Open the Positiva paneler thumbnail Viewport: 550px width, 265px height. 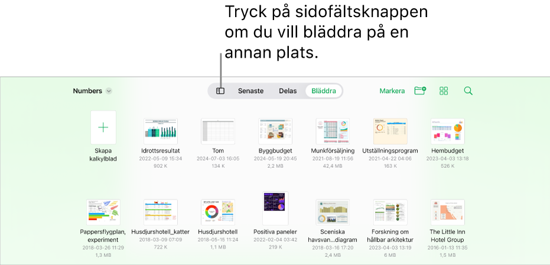[x=275, y=208]
